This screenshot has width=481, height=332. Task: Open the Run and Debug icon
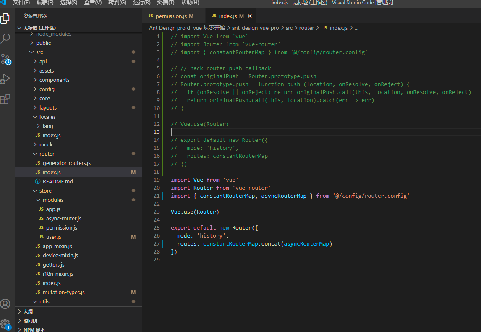point(5,79)
